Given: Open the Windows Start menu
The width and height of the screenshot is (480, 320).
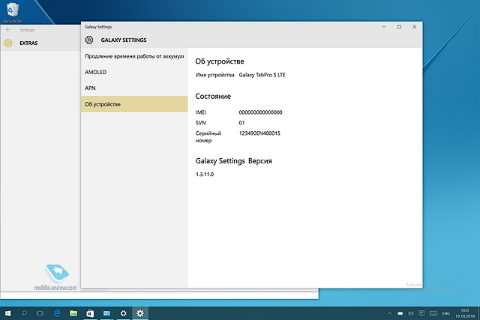Looking at the screenshot, I should click(8, 313).
